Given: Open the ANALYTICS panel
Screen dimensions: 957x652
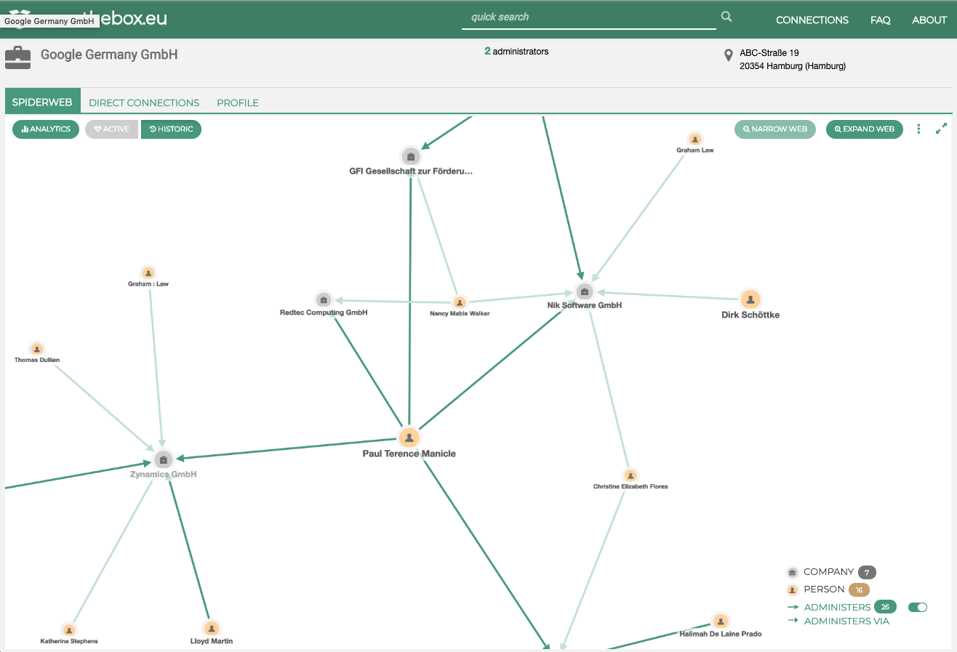Looking at the screenshot, I should point(46,129).
